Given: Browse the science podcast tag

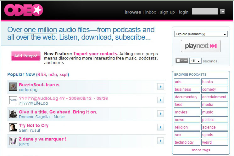Looking at the screenshot, I should (x=214, y=127).
